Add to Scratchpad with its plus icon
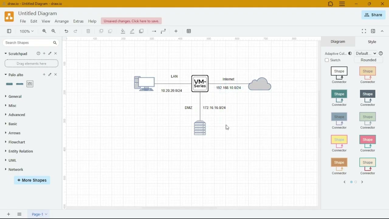The width and height of the screenshot is (389, 219). point(44,53)
